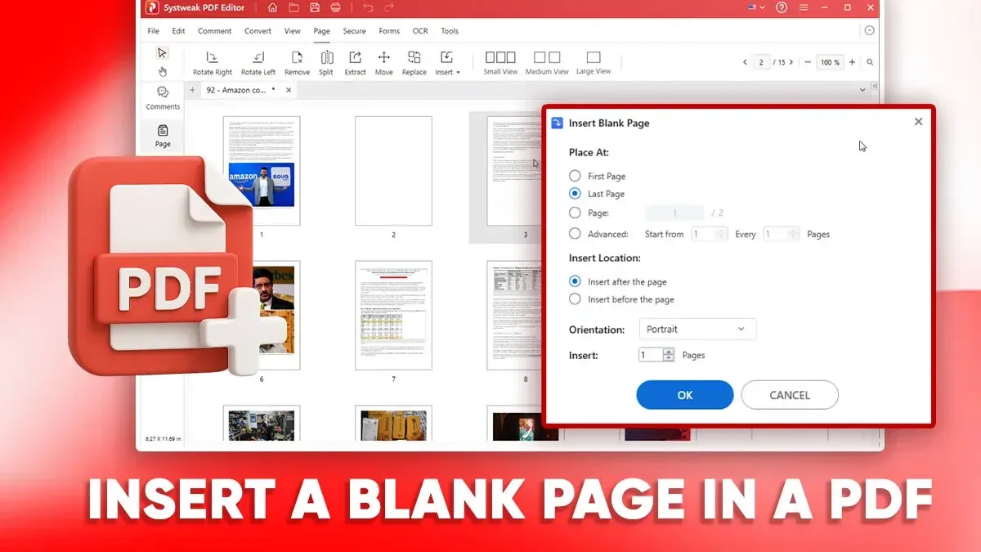Confirm the dialog with OK
The height and width of the screenshot is (552, 981).
[685, 395]
